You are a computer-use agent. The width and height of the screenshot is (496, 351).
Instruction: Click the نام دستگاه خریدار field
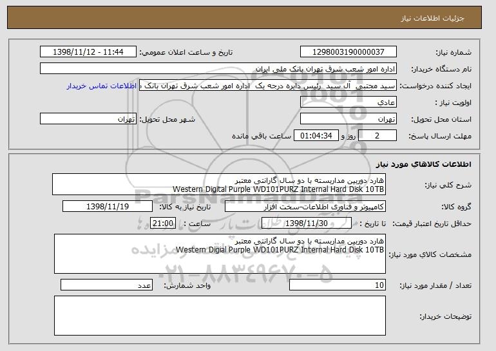coord(218,69)
